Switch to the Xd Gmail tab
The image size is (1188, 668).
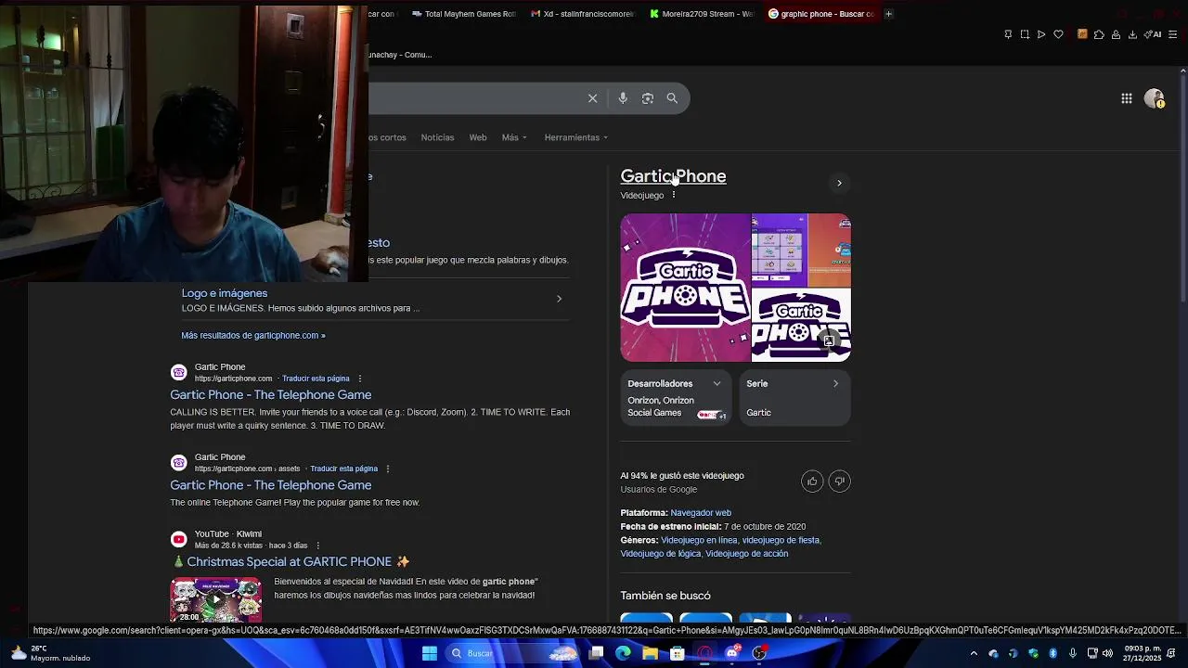pos(581,14)
